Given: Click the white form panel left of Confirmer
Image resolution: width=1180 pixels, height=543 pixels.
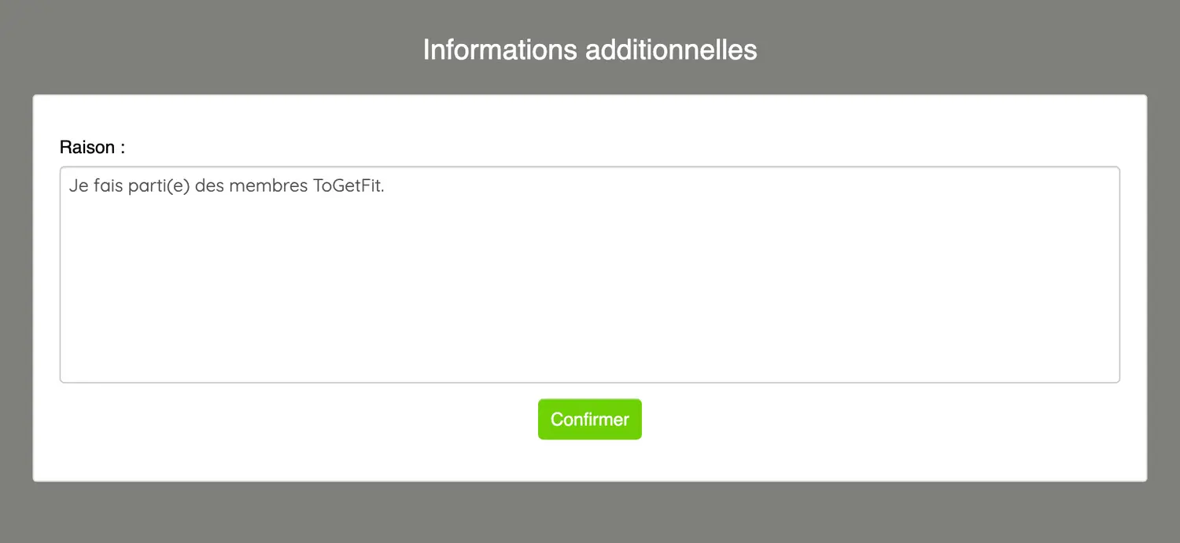Looking at the screenshot, I should [x=299, y=420].
